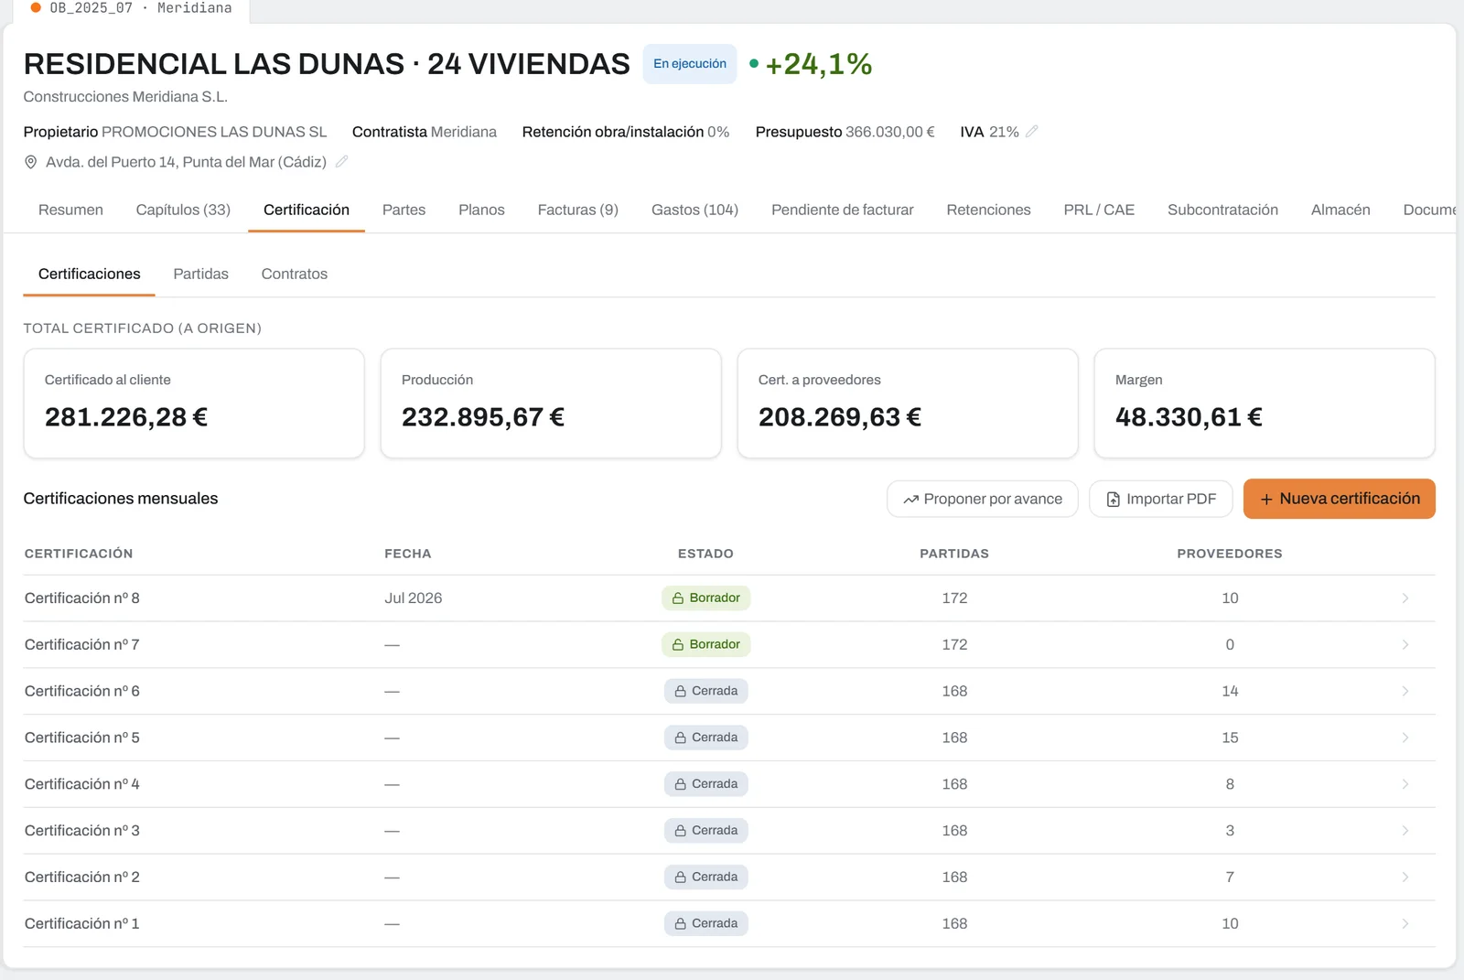
Task: Expand Certificación nº 2 row chevron
Action: (1405, 878)
